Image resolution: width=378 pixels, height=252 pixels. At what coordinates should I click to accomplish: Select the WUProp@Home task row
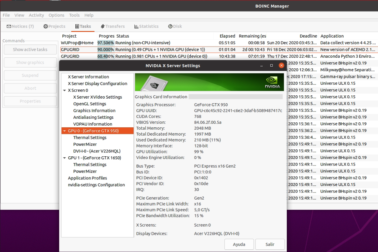219,43
